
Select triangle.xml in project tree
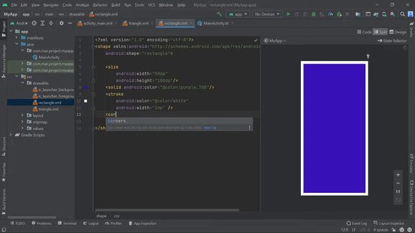click(48, 109)
